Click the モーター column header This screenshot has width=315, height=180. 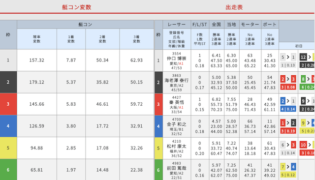click(250, 25)
